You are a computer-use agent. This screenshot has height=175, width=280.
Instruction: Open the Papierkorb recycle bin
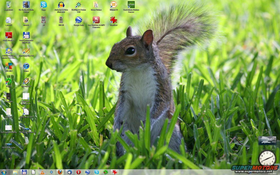[x=9, y=5]
